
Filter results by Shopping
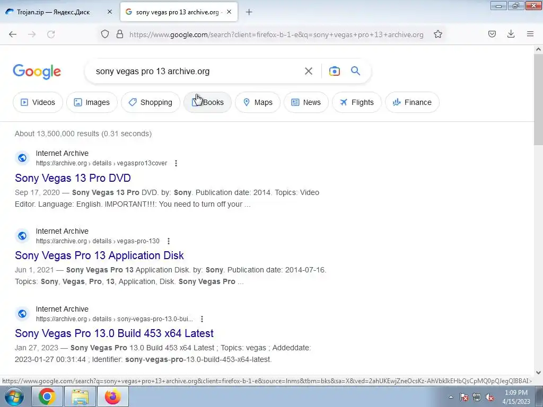tap(151, 102)
